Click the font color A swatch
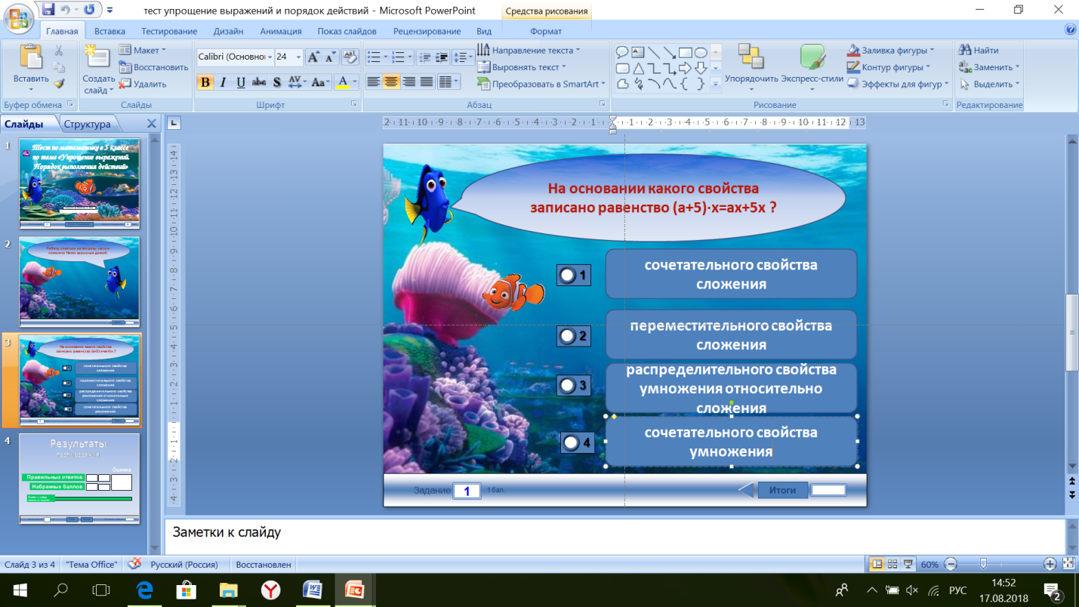1079x607 pixels. (x=343, y=82)
